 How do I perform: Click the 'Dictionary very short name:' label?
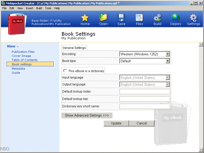click(x=81, y=106)
